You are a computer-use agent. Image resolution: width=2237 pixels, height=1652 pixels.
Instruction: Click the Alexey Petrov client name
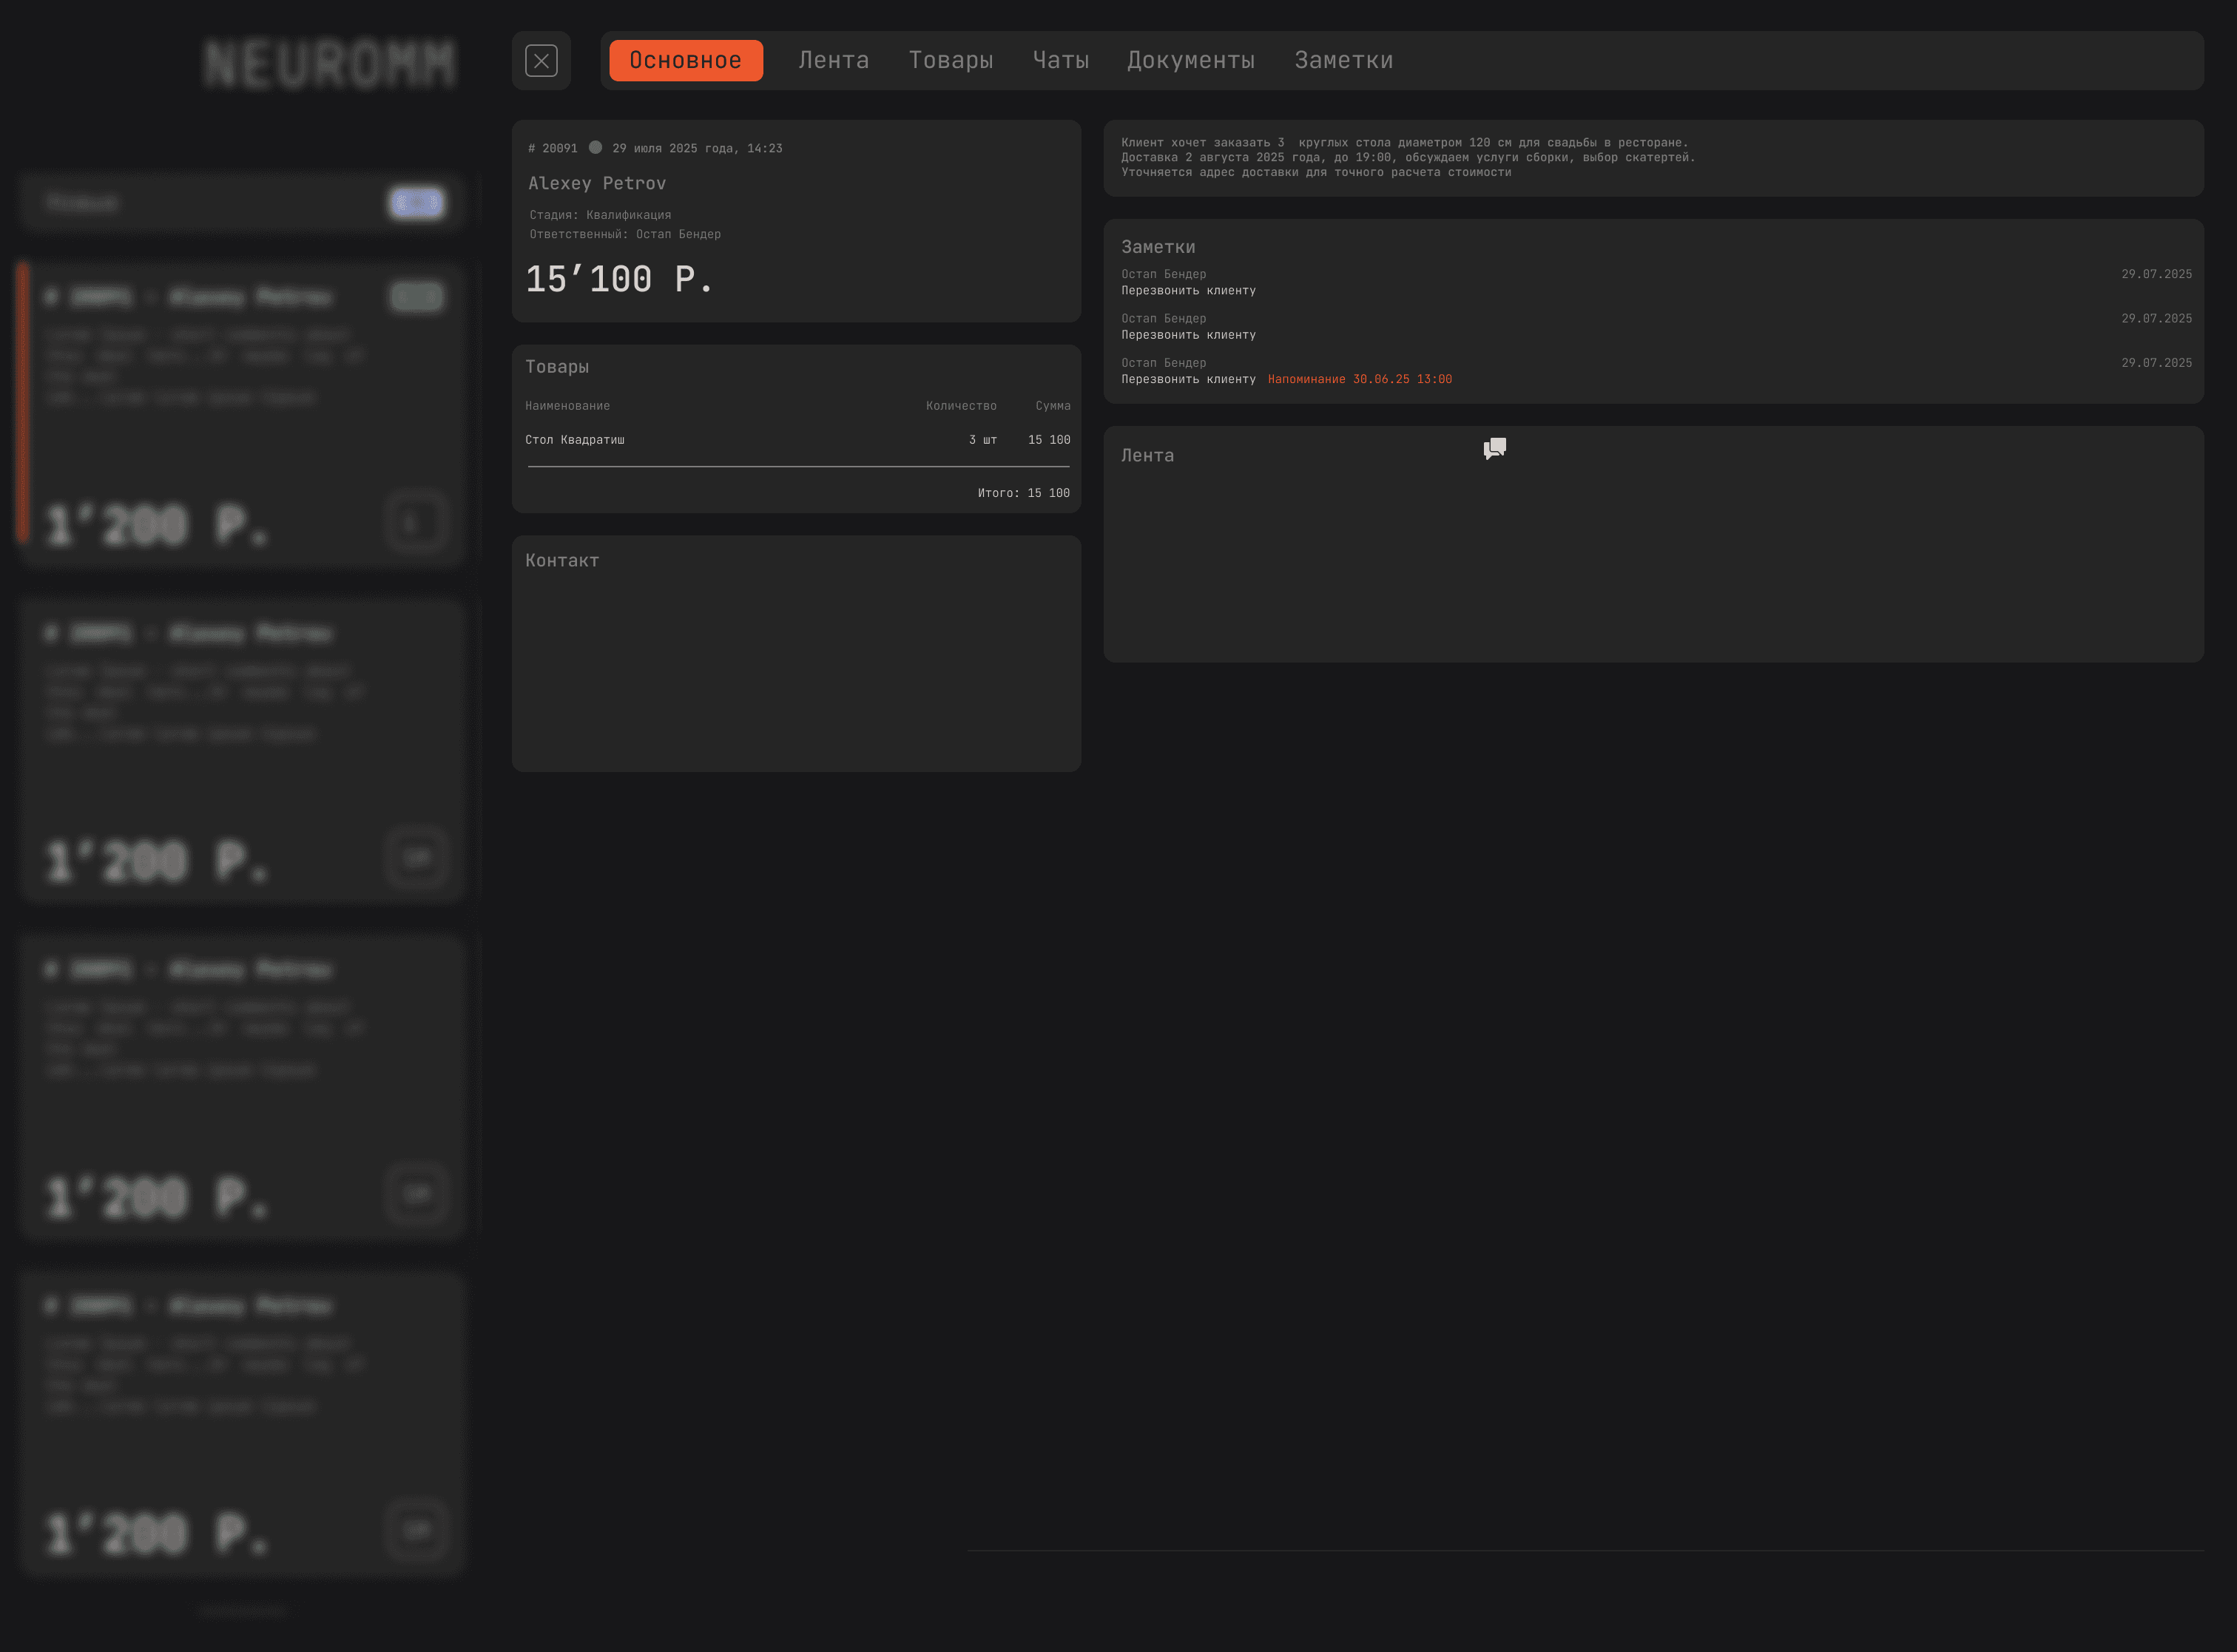pos(597,184)
